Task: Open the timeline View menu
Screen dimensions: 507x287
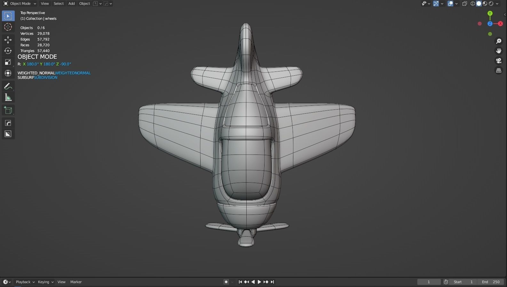Action: pyautogui.click(x=61, y=282)
